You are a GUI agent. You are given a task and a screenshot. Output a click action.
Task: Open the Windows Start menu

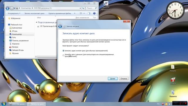tap(4, 104)
